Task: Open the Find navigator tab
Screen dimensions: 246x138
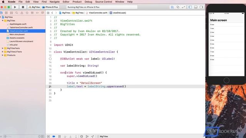Action: click(17, 13)
